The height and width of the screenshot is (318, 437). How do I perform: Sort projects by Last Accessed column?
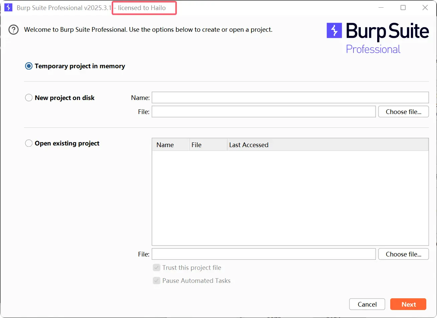point(249,144)
